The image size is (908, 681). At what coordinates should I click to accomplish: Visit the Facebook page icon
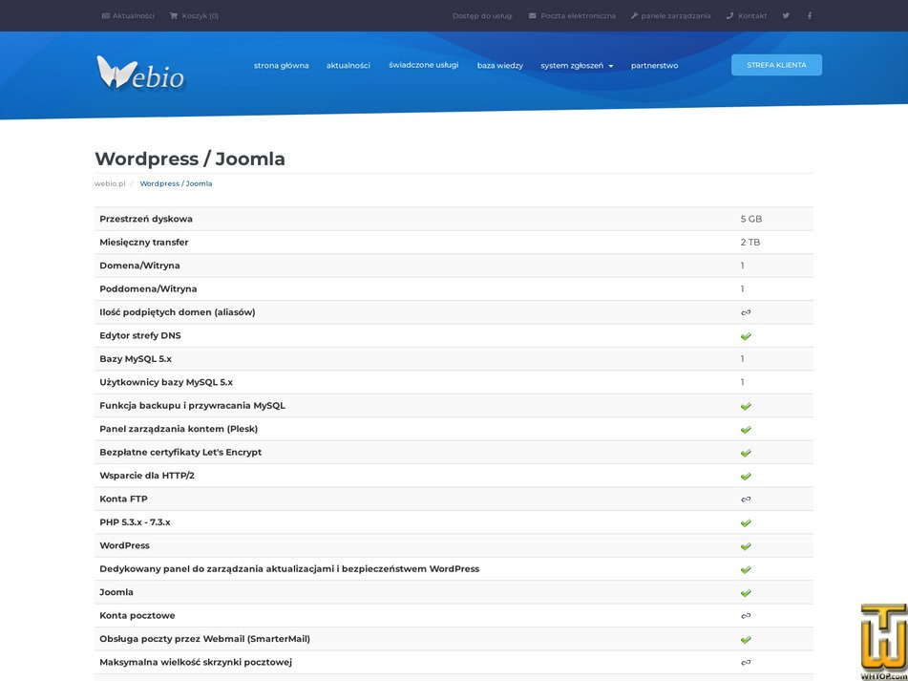pos(810,15)
